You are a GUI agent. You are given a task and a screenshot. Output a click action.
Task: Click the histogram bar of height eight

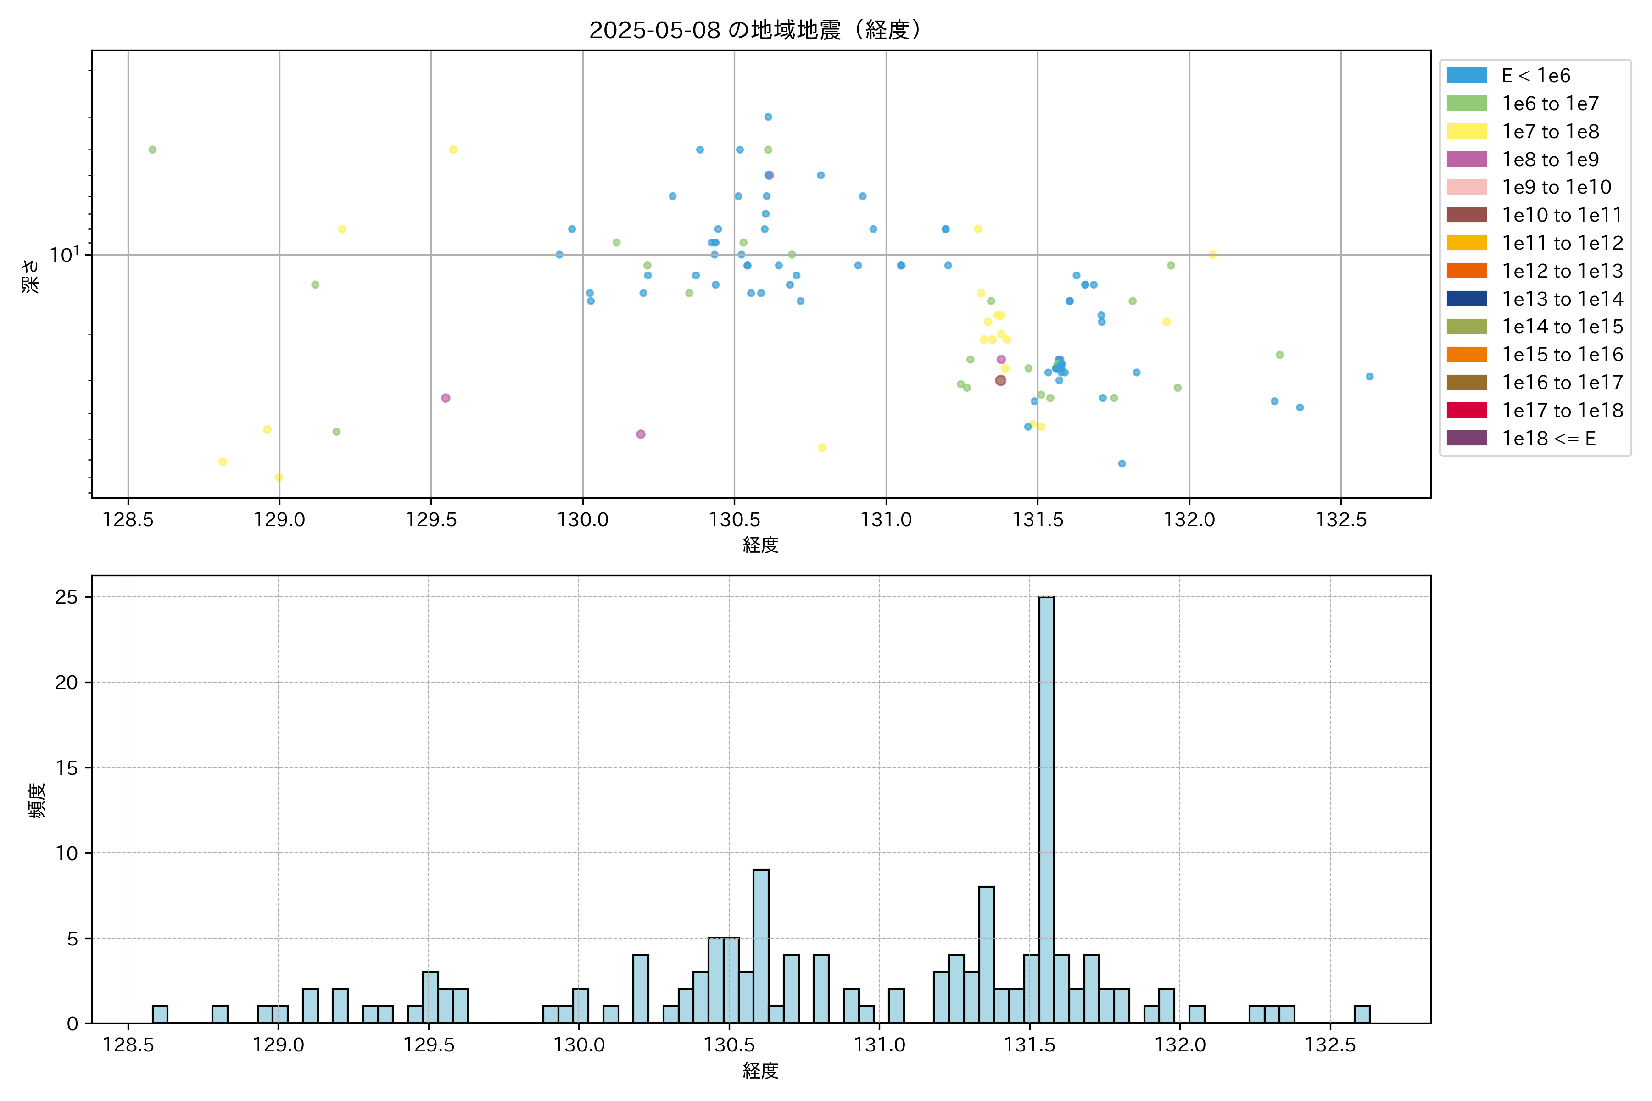point(986,954)
